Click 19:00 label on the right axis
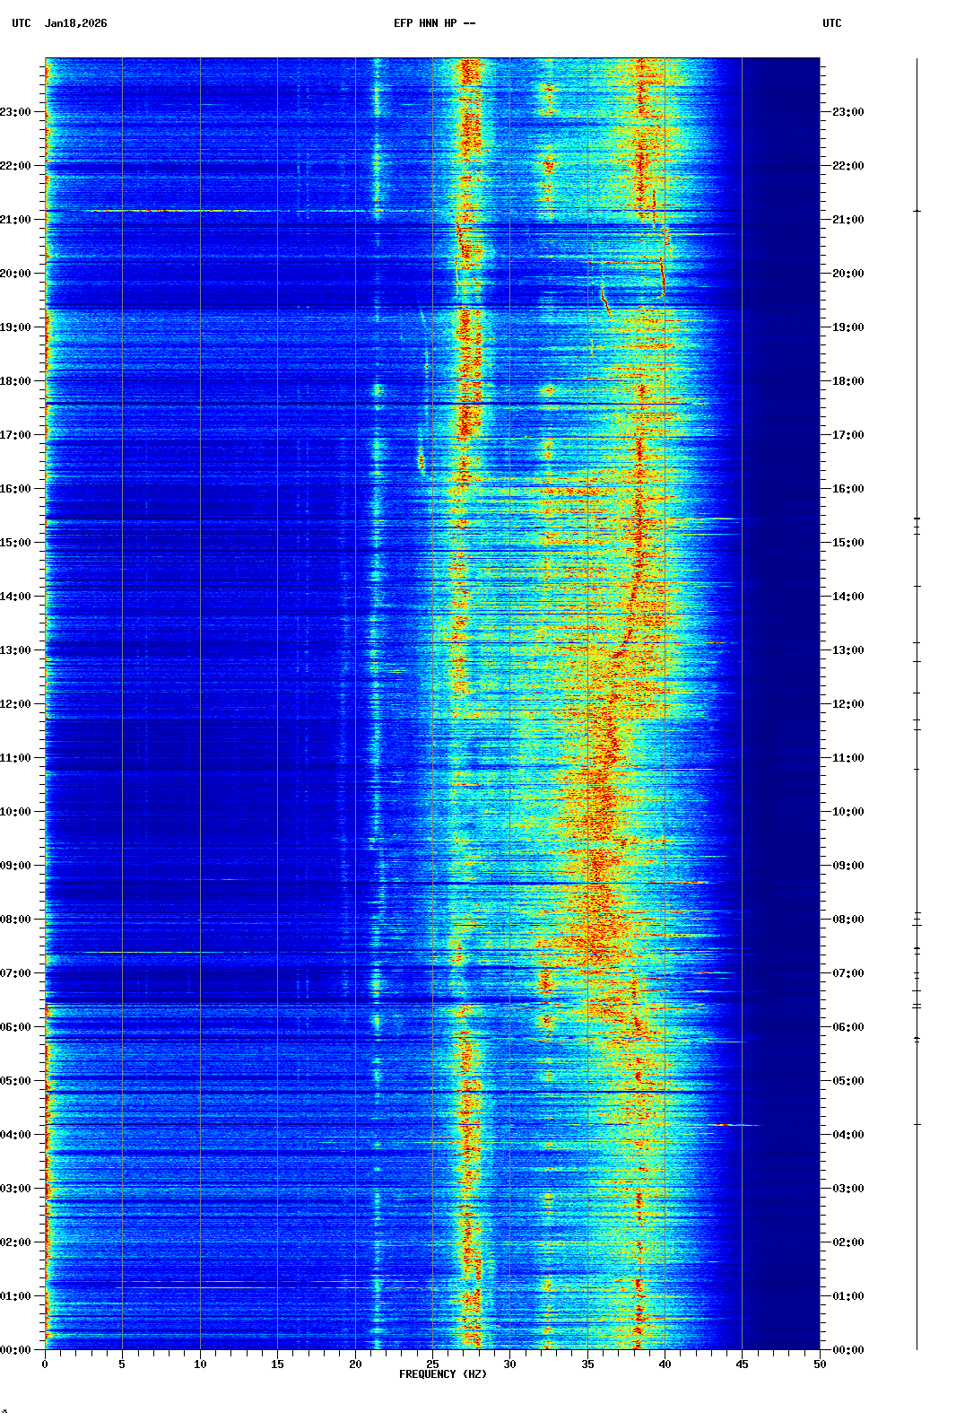This screenshot has height=1421, width=956. tap(847, 327)
